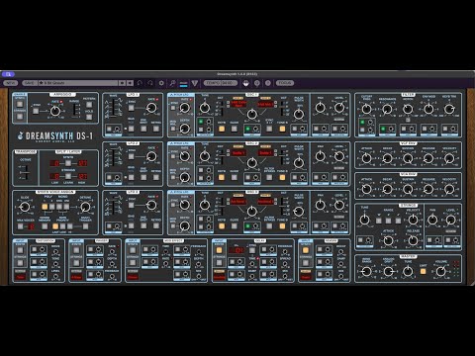Click the blue keyboard bar icon in toolbar
The image size is (475, 356).
(x=183, y=84)
